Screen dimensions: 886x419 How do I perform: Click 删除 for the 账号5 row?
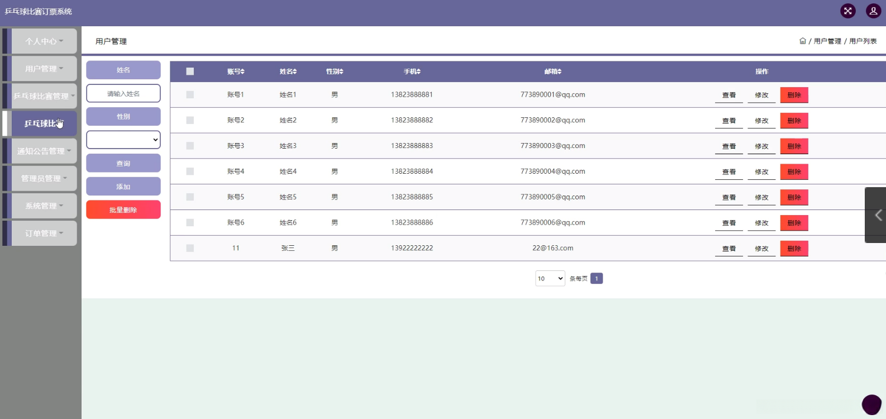(x=794, y=197)
